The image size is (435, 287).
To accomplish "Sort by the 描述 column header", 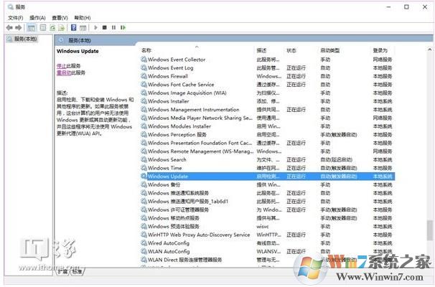I will click(x=261, y=50).
